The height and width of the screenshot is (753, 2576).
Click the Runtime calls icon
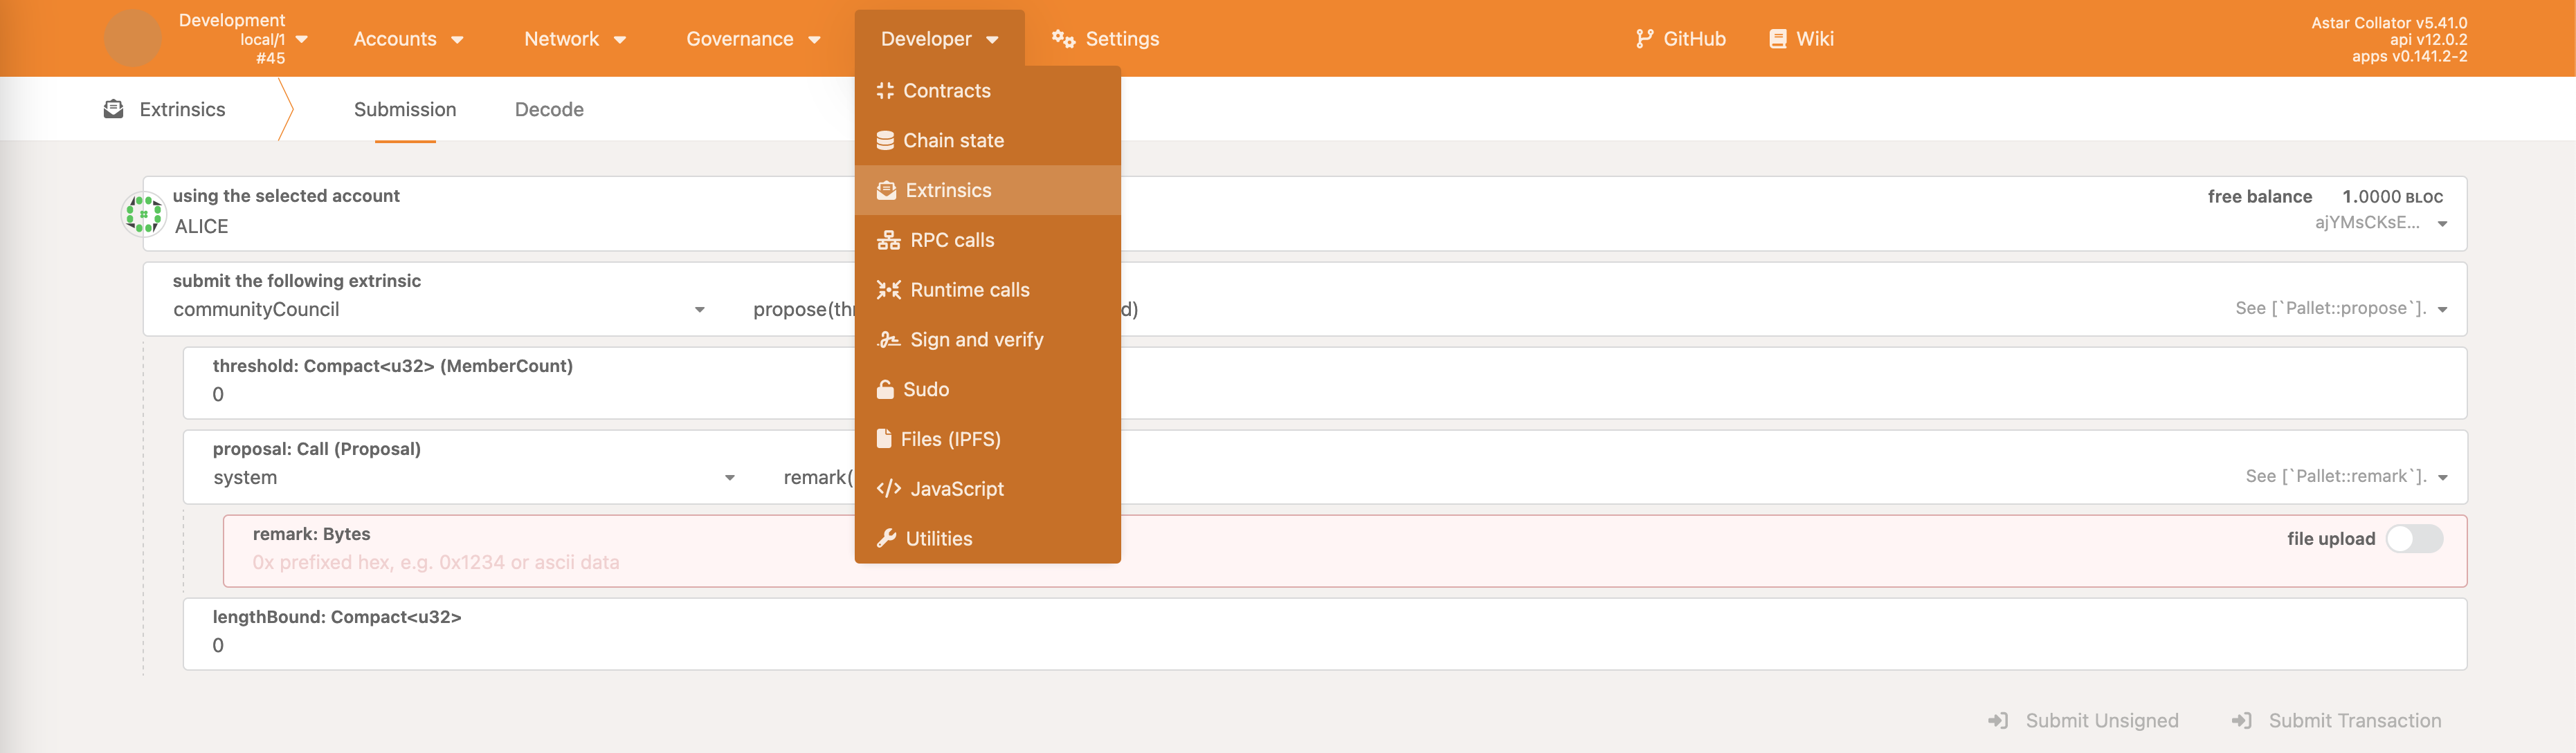click(888, 290)
